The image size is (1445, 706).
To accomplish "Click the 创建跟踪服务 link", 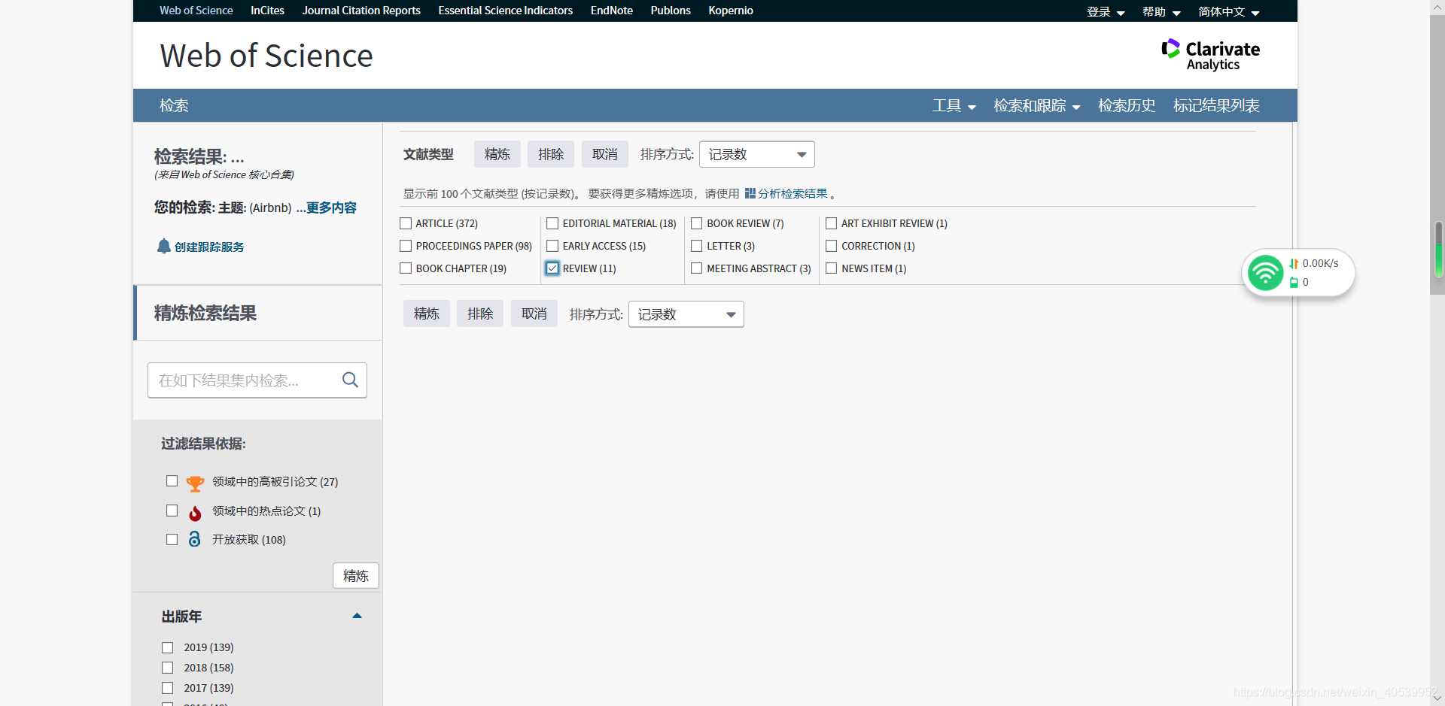I will pos(209,247).
